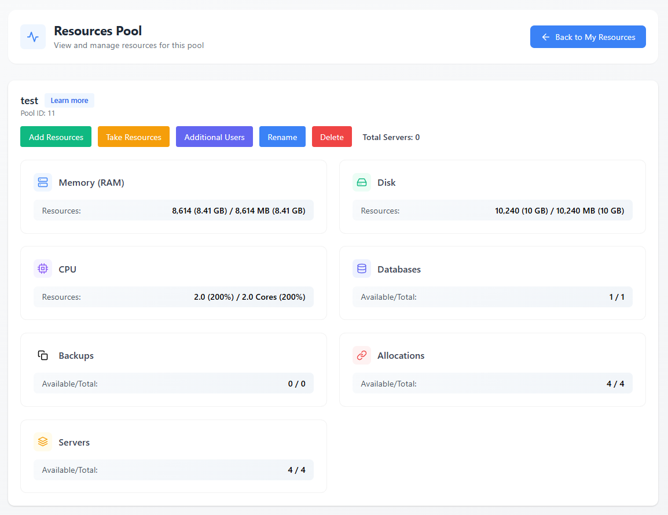The image size is (668, 515).
Task: Click the left arrow in Back to My Resources
Action: click(x=546, y=37)
